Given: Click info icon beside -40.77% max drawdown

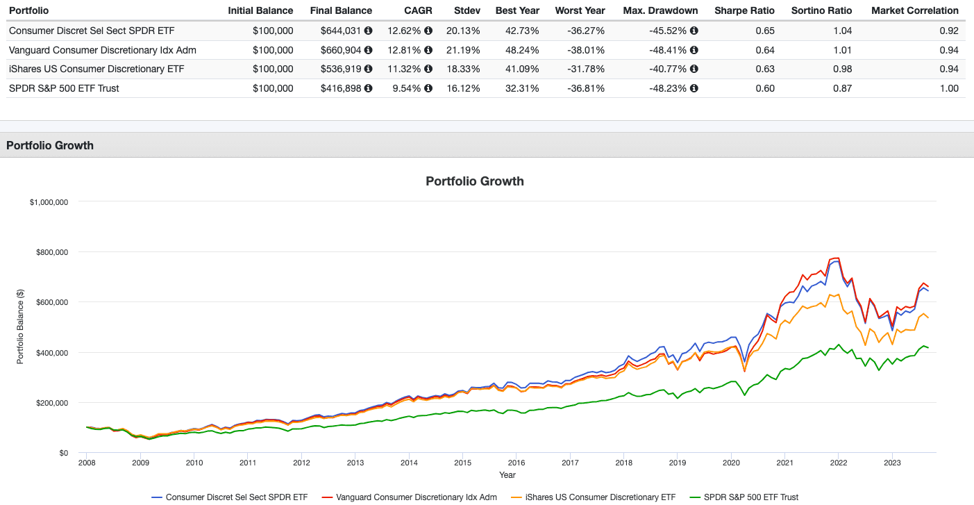Looking at the screenshot, I should pyautogui.click(x=694, y=69).
